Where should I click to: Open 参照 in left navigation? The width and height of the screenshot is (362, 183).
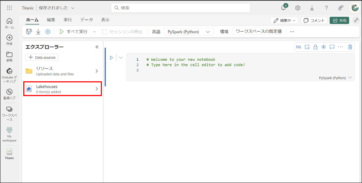[9, 57]
